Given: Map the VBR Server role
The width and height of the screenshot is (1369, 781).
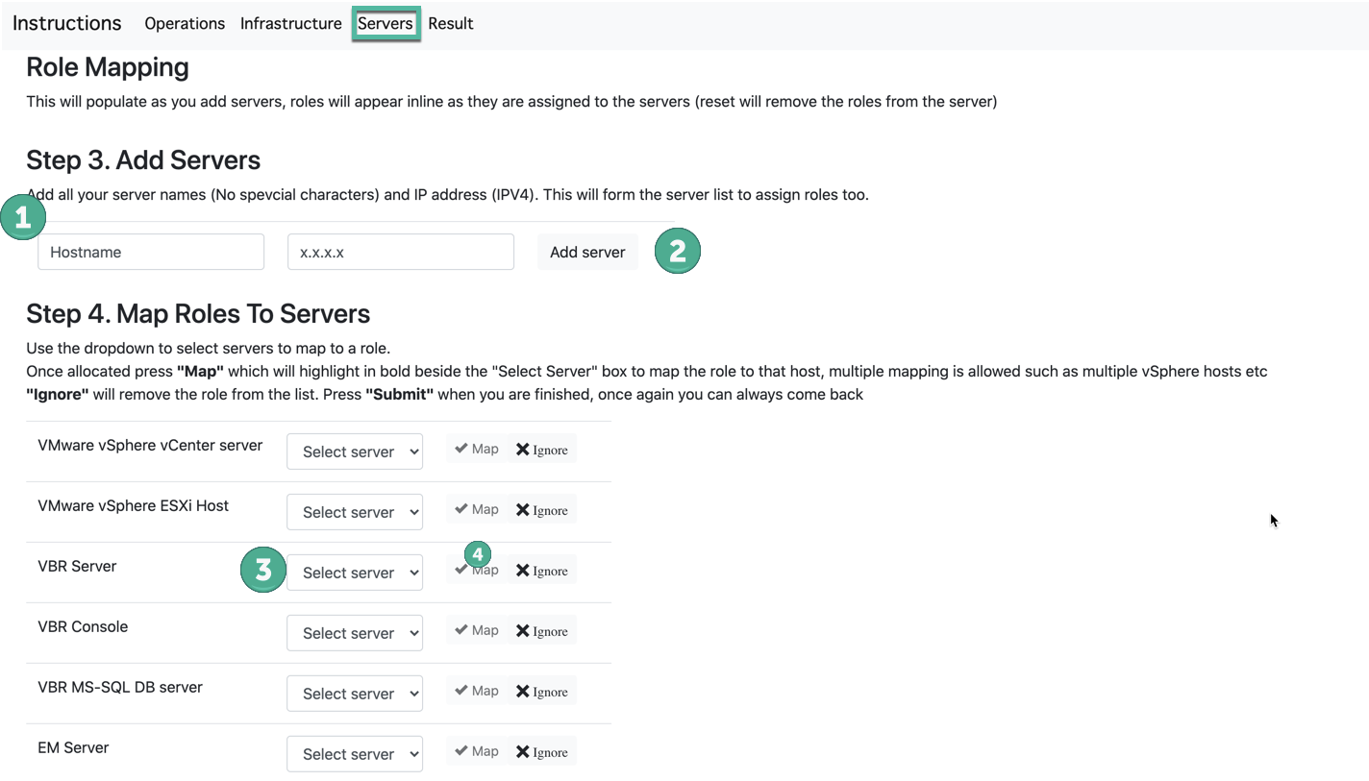Looking at the screenshot, I should click(477, 570).
